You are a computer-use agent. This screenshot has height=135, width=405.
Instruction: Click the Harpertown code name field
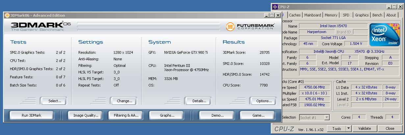(316, 32)
